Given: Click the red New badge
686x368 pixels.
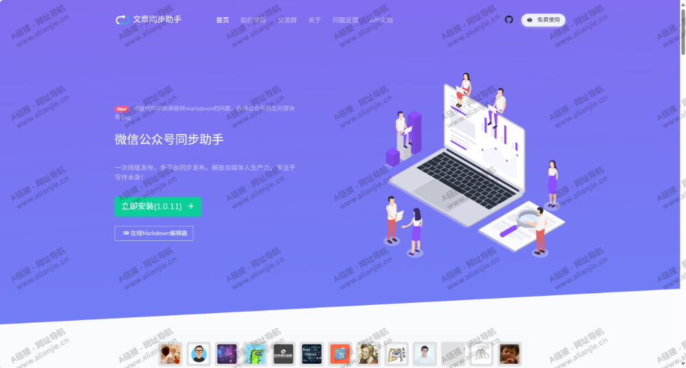Looking at the screenshot, I should click(x=122, y=109).
